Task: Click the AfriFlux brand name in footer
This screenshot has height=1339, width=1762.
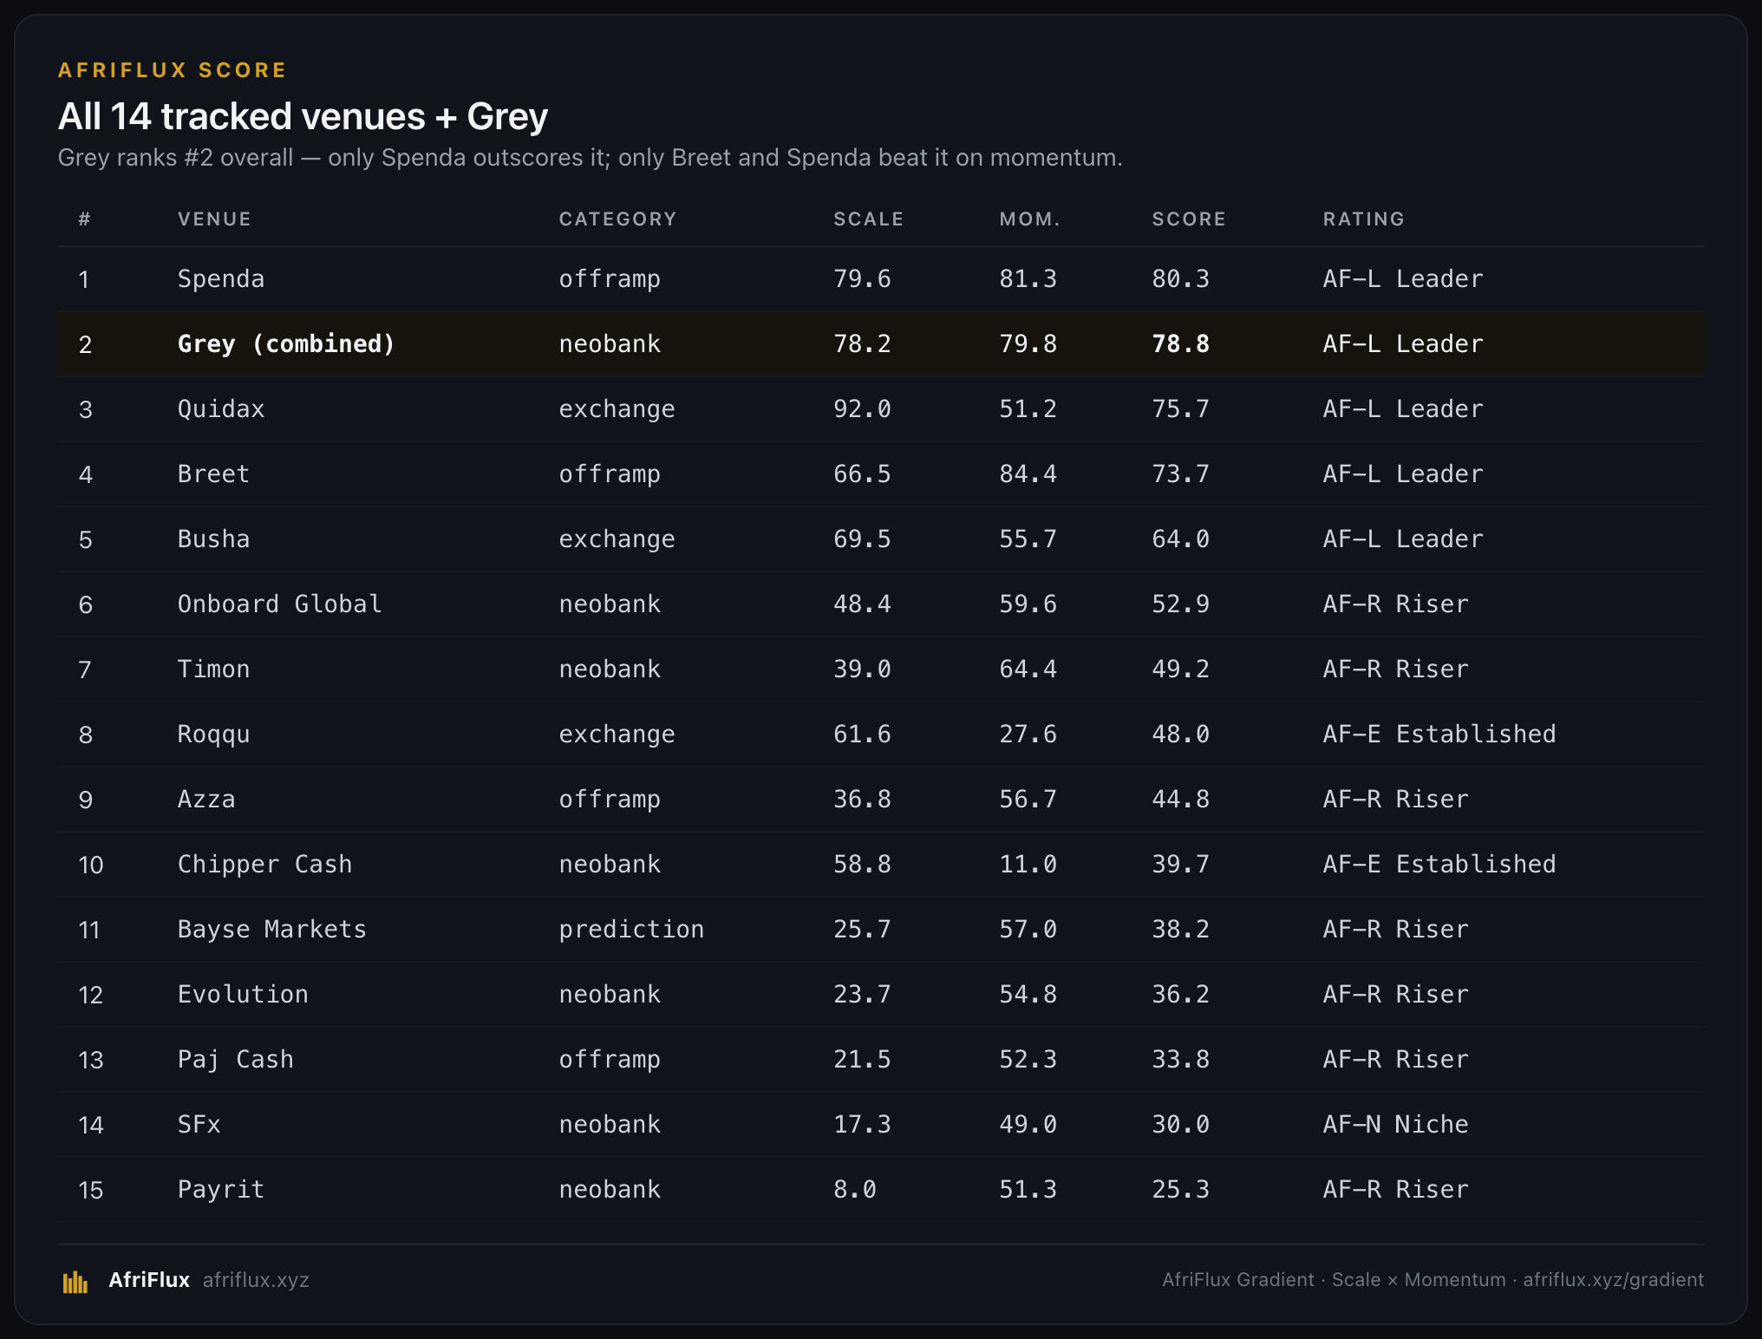Action: tap(149, 1280)
